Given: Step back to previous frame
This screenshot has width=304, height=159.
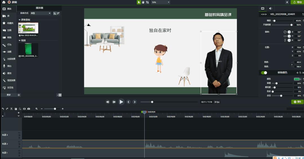Looking at the screenshot, I should pos(108,102).
